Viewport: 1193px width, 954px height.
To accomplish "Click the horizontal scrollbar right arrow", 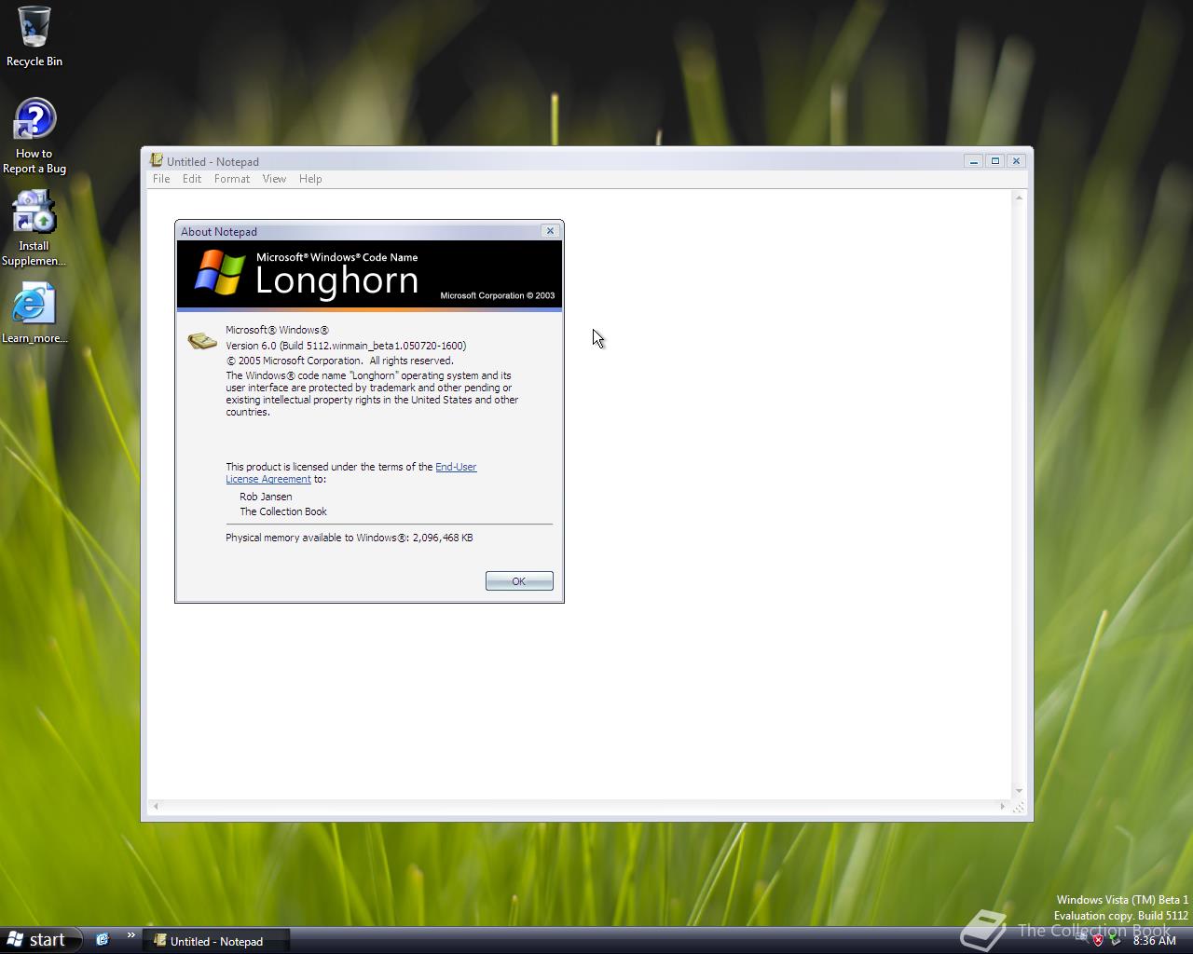I will click(1003, 806).
